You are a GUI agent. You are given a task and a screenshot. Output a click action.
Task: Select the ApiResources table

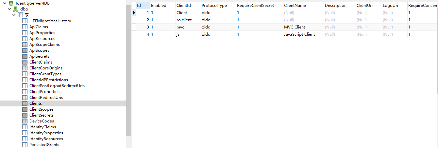(x=42, y=39)
